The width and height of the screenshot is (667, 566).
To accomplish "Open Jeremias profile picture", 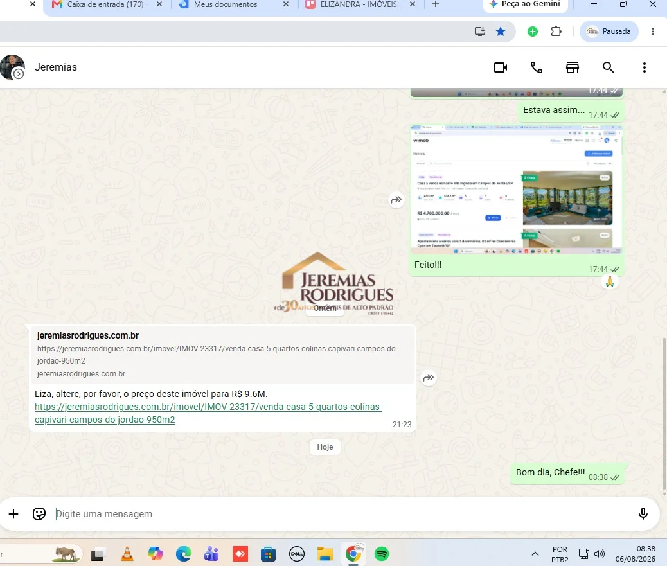I will point(12,67).
